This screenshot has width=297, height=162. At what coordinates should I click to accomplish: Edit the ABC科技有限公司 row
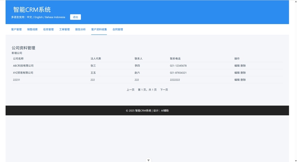click(237, 66)
